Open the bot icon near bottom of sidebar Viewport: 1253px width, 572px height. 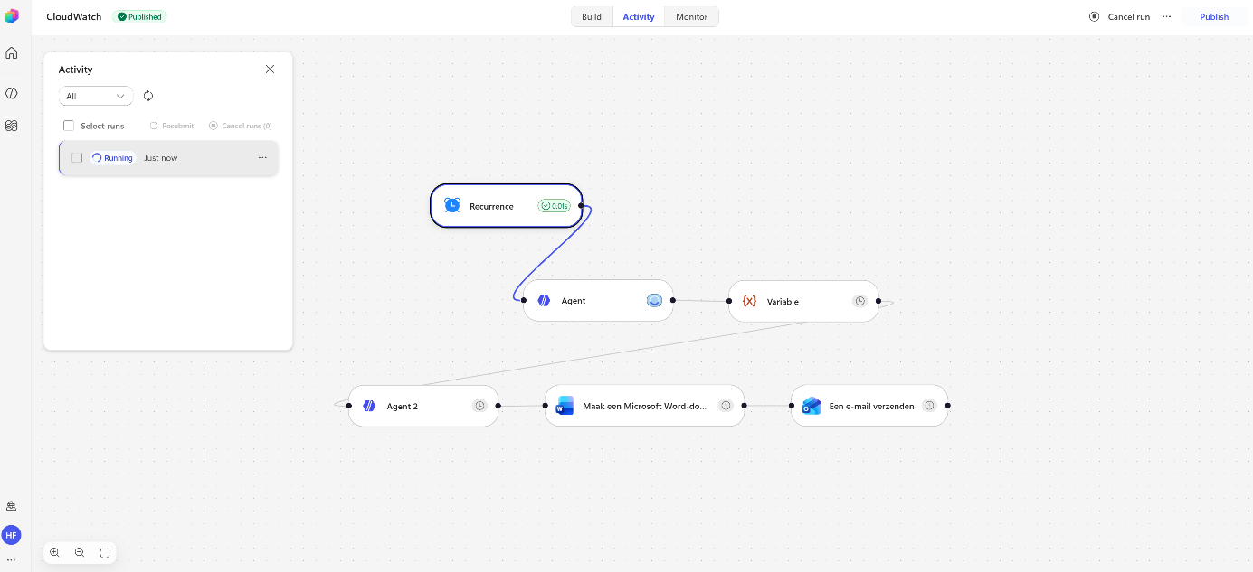[12, 506]
